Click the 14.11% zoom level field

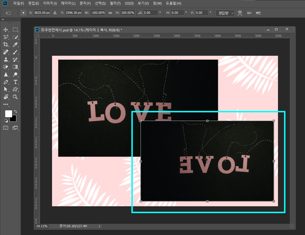point(42,226)
